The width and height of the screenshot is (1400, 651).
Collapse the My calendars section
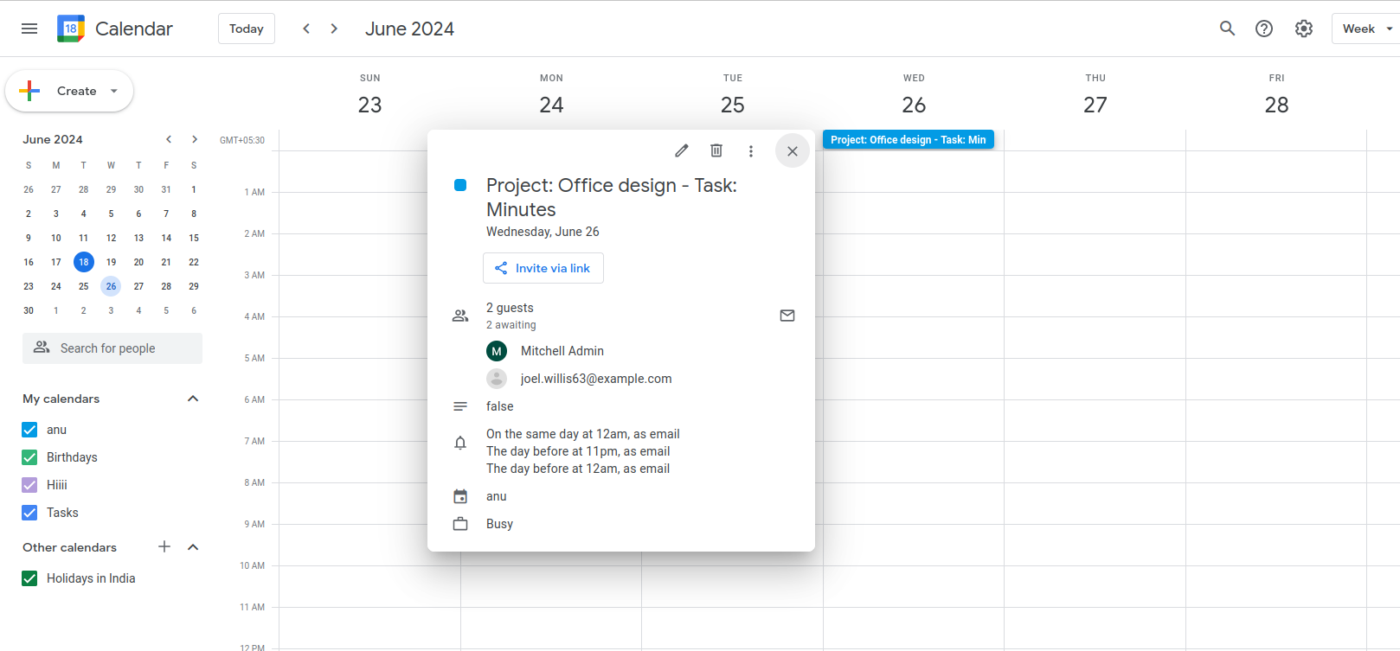click(193, 399)
